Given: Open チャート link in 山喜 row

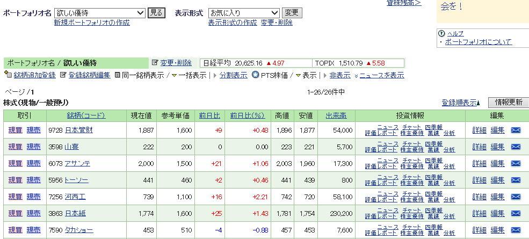Looking at the screenshot, I should [x=412, y=144].
